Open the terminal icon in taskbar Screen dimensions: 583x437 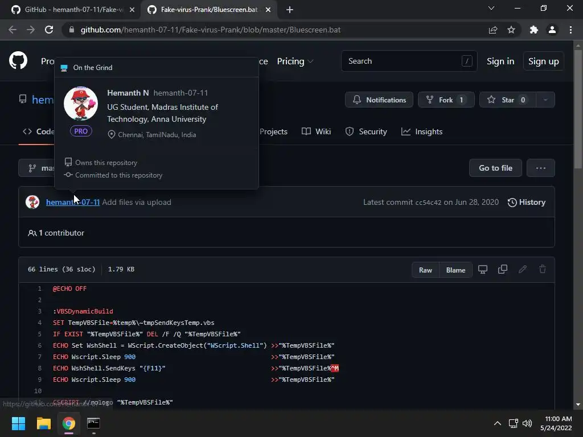(x=93, y=423)
